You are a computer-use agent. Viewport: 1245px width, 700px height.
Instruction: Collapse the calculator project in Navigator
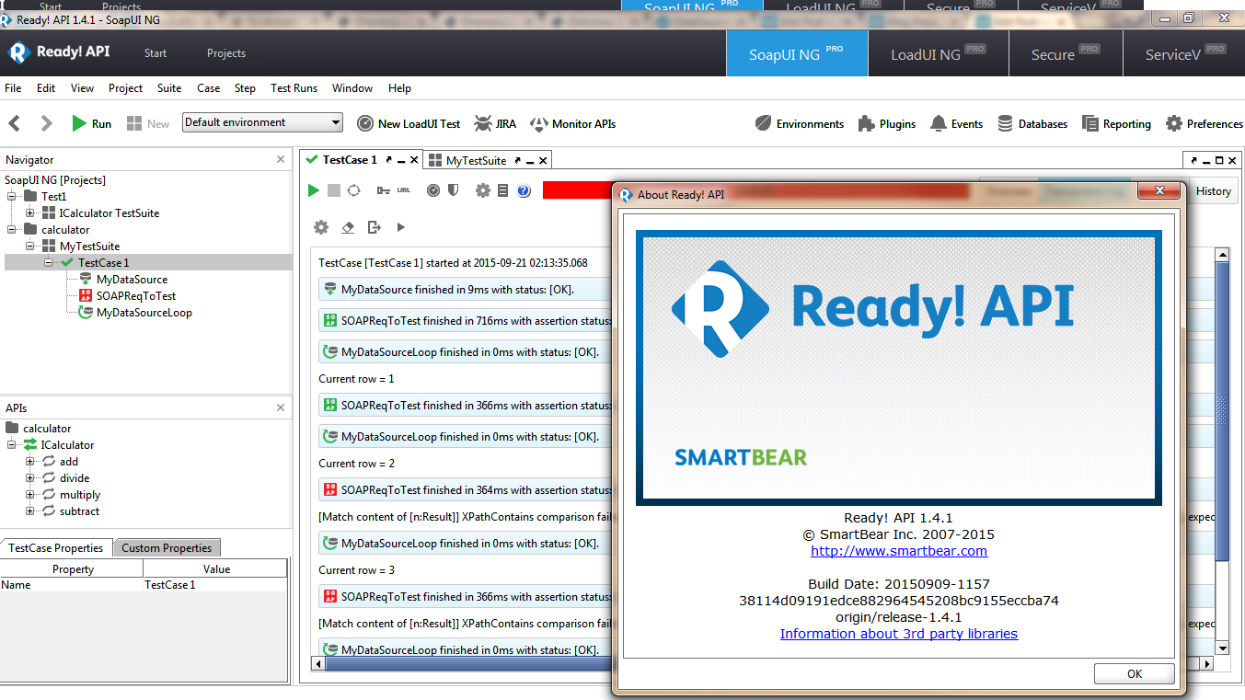13,229
